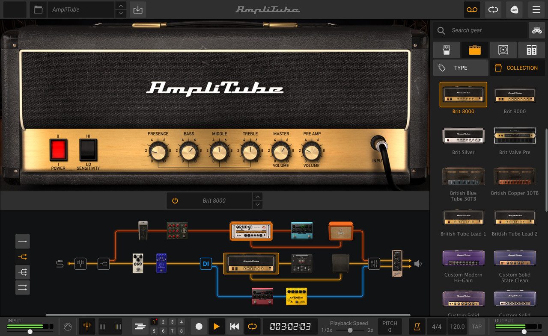The height and width of the screenshot is (336, 548).
Task: Switch the amp POWER rocker switch off
Action: pos(58,150)
